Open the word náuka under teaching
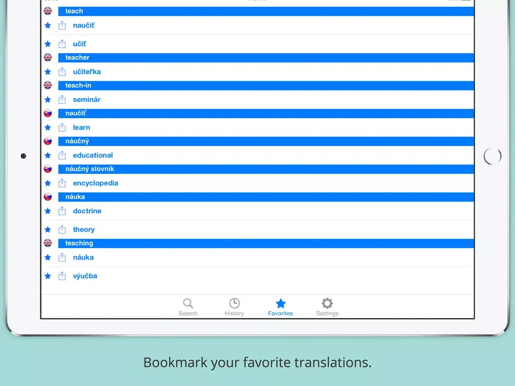 click(x=83, y=257)
